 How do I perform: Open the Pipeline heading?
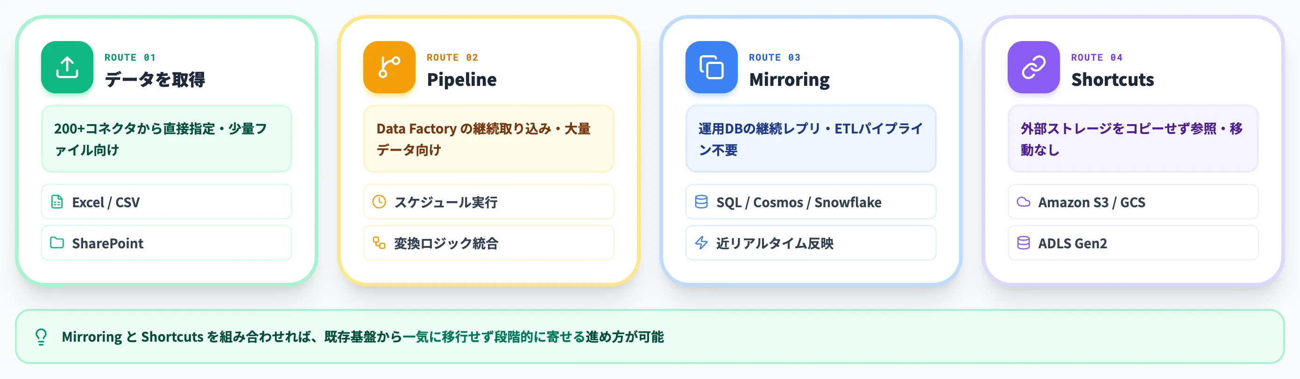point(461,79)
